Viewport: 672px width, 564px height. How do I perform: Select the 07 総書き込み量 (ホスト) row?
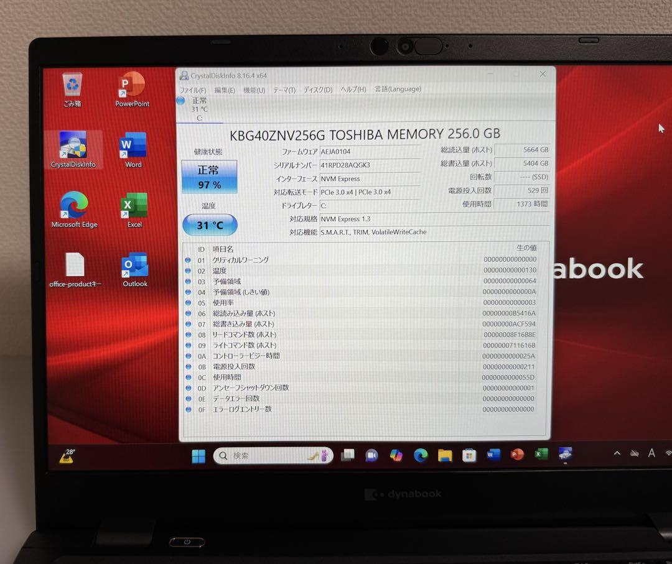tap(361, 324)
